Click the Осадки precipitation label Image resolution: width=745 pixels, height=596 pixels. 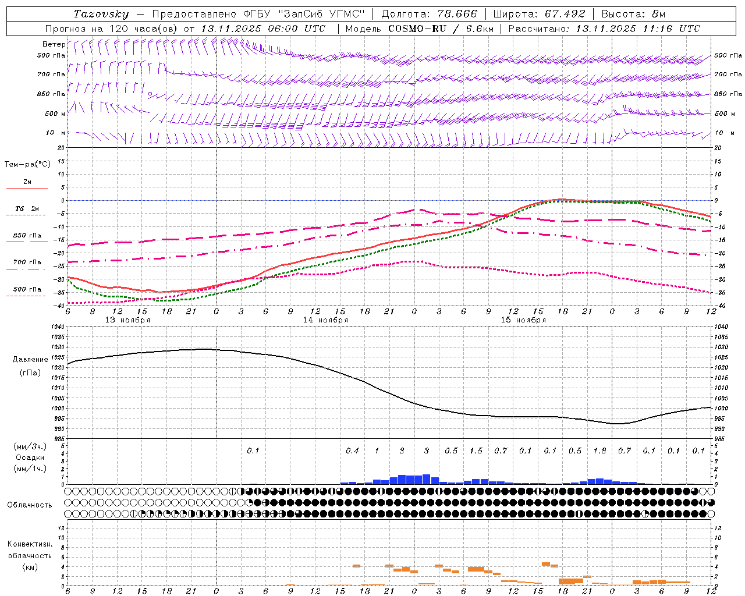click(x=30, y=457)
